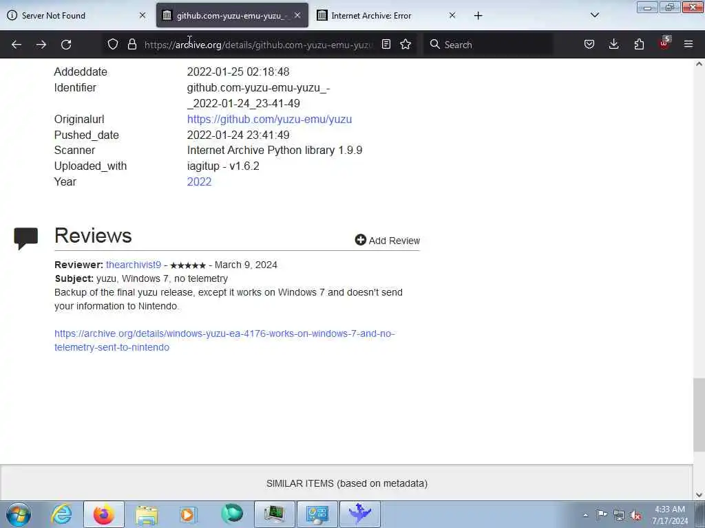Click the scrollbar down arrow
The width and height of the screenshot is (705, 528).
[x=699, y=495]
